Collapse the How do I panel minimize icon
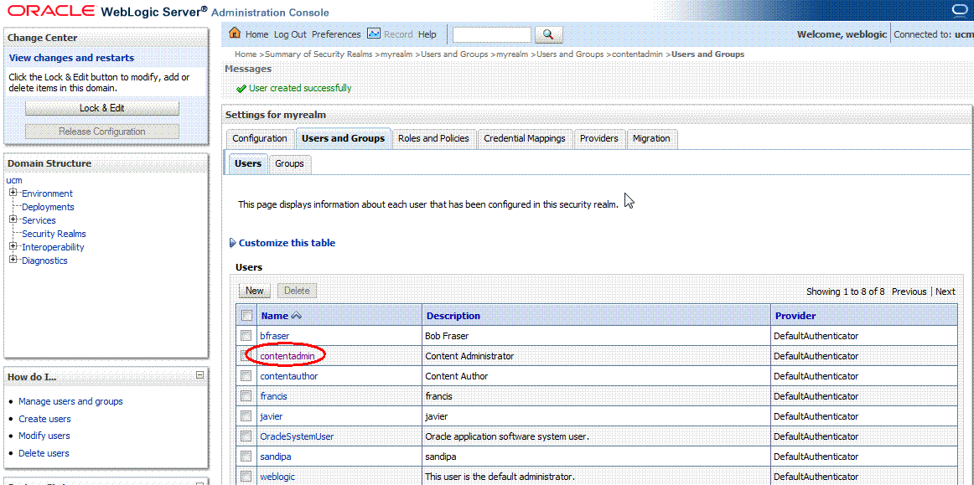 click(199, 375)
